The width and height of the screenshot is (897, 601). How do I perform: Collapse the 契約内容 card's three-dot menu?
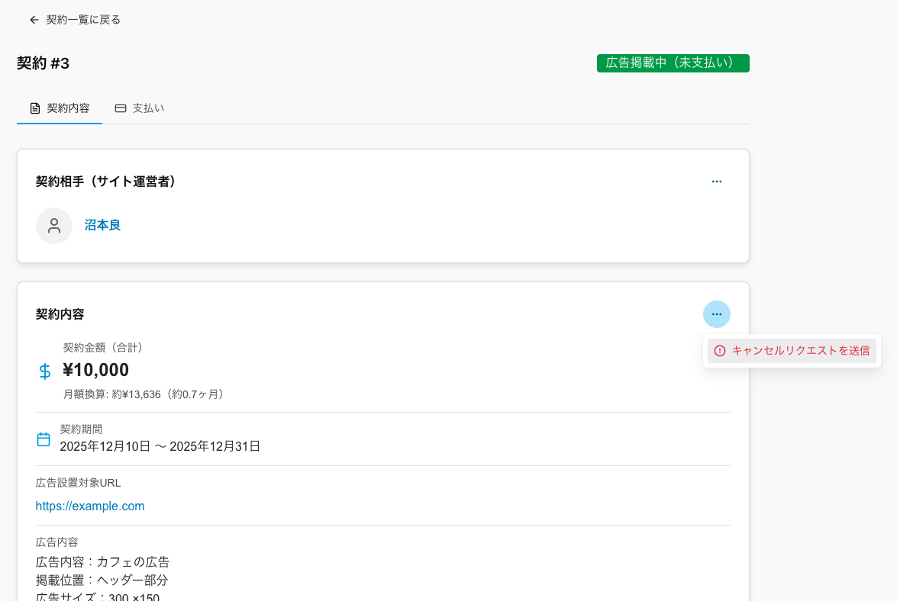pyautogui.click(x=716, y=314)
